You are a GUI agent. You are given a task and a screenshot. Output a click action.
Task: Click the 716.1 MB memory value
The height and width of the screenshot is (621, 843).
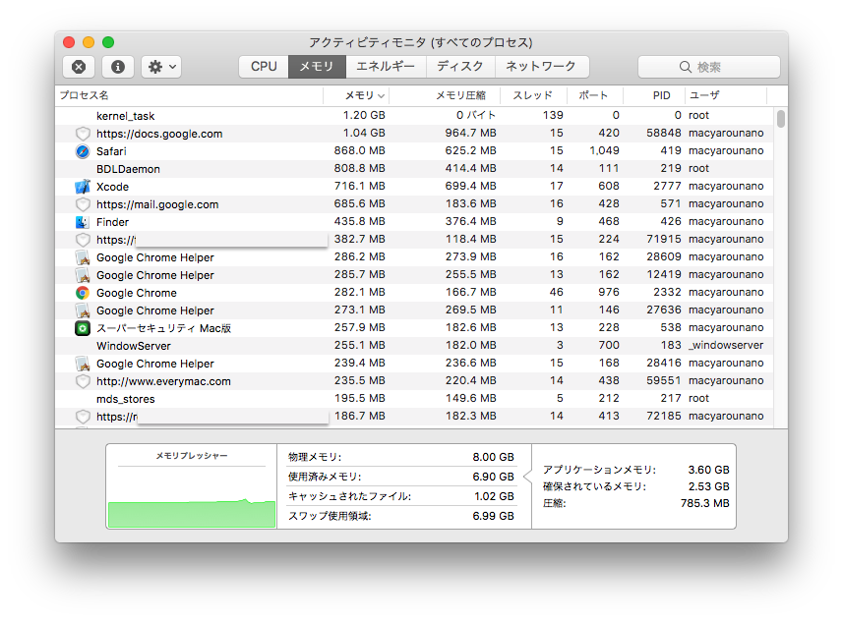(359, 186)
